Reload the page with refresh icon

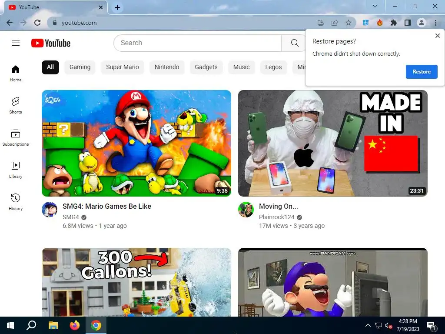(x=37, y=23)
